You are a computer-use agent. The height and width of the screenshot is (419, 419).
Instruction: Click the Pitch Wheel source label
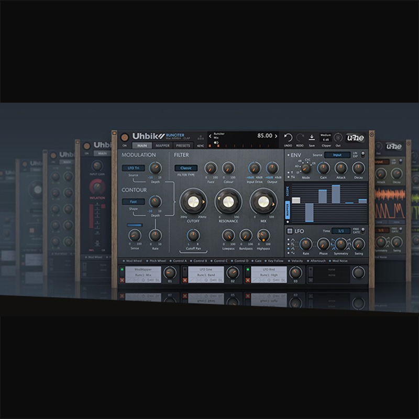point(158,261)
